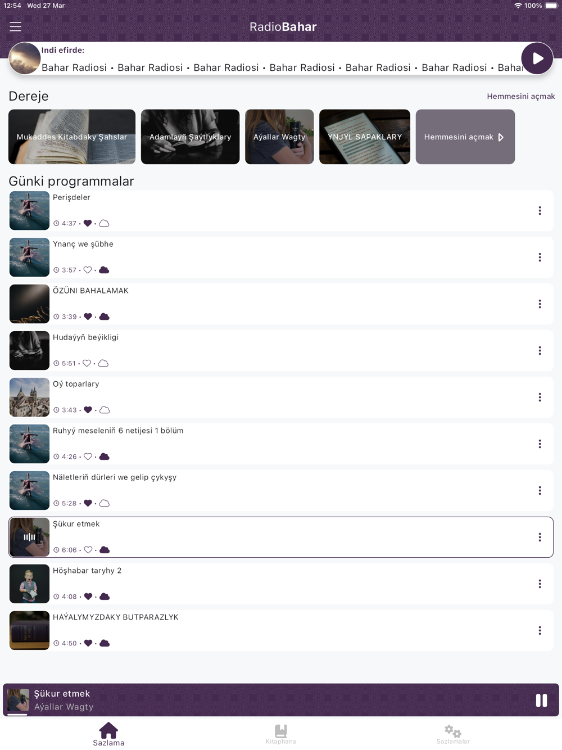Open more options for Şükur etmek
The height and width of the screenshot is (750, 562).
[540, 537]
